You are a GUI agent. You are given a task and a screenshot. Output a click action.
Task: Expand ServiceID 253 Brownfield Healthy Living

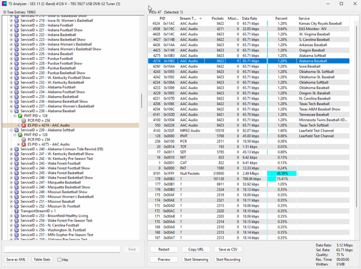[x=11, y=216]
